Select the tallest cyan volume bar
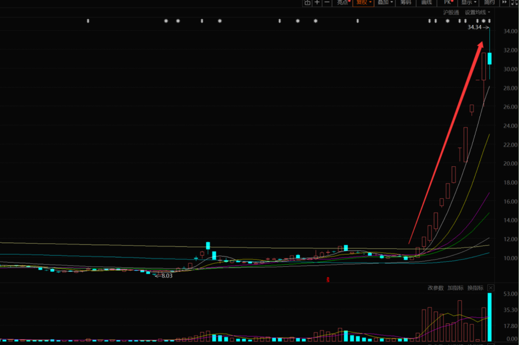Viewport: 519px width, 345px height. [x=490, y=317]
